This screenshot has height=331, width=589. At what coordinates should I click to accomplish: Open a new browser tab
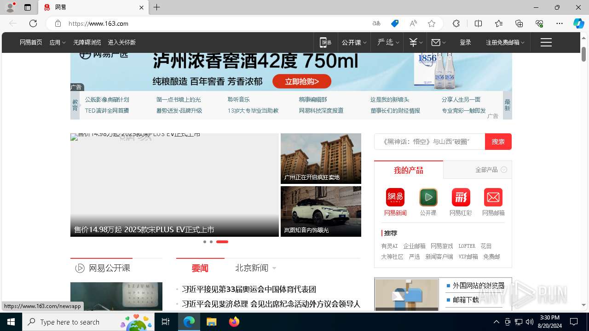pyautogui.click(x=157, y=7)
